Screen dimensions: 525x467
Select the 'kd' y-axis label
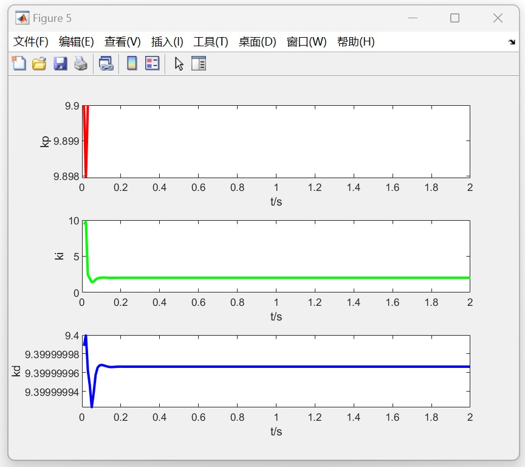click(16, 371)
